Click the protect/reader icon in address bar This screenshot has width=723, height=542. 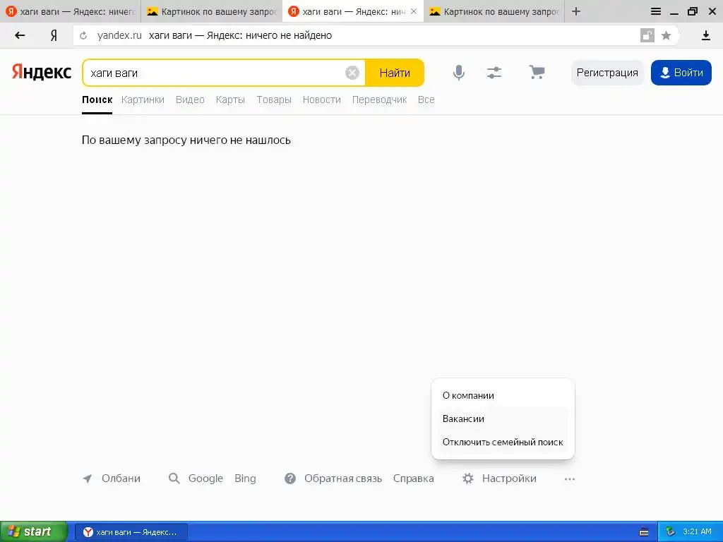[x=647, y=35]
